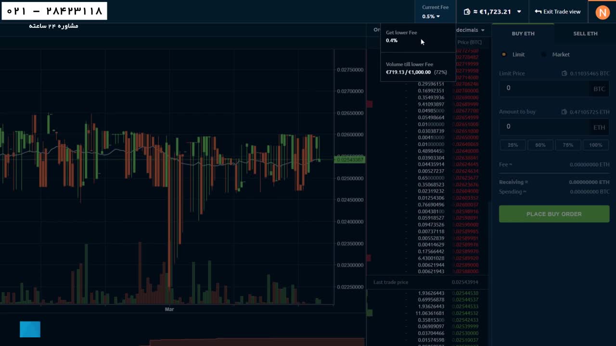Click the Limit Price input field
Image resolution: width=616 pixels, height=346 pixels.
point(544,88)
